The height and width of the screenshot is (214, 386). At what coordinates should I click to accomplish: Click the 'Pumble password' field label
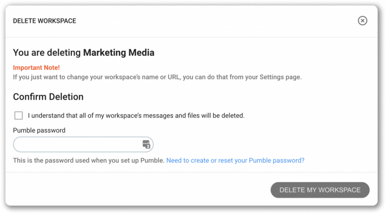[39, 131]
